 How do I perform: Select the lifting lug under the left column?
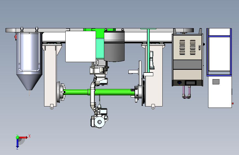[52, 107]
